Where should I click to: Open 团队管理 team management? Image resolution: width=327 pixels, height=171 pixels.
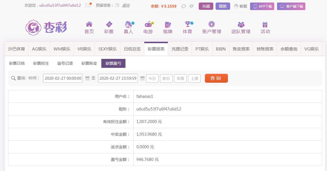point(241,28)
